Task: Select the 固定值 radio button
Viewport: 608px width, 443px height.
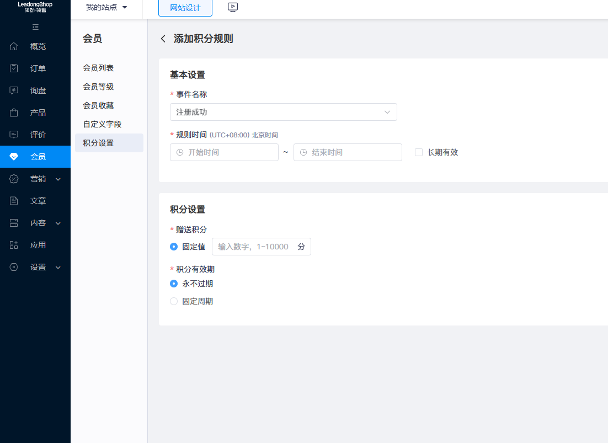Action: [174, 247]
